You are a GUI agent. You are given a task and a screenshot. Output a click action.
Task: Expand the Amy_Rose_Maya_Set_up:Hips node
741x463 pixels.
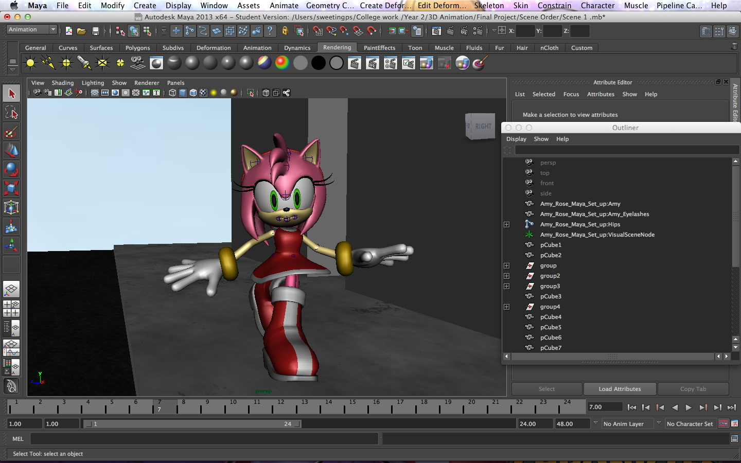click(x=506, y=224)
